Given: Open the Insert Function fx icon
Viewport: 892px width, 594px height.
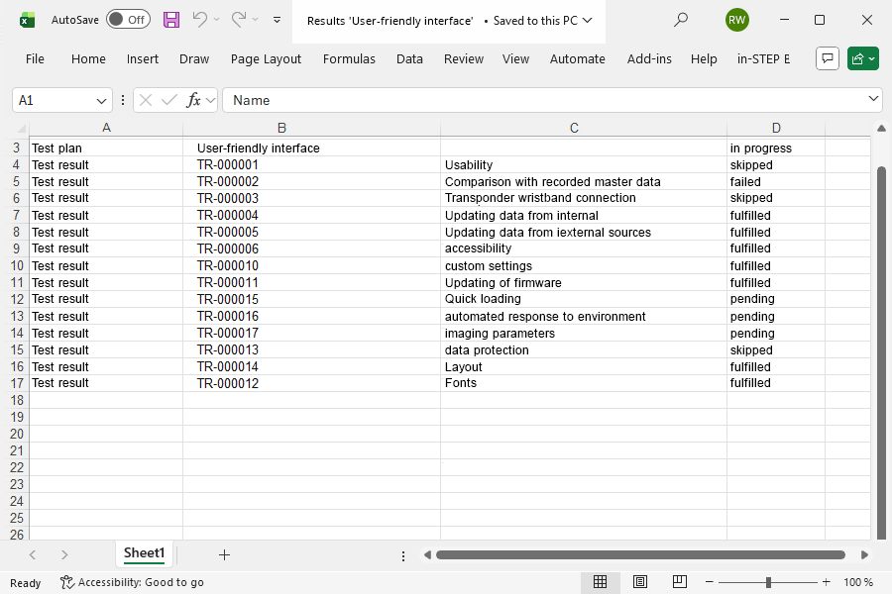Looking at the screenshot, I should click(x=194, y=99).
